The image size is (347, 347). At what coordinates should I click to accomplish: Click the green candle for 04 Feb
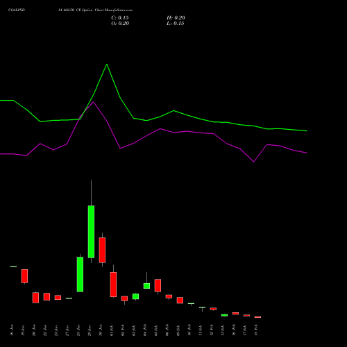coord(146,286)
